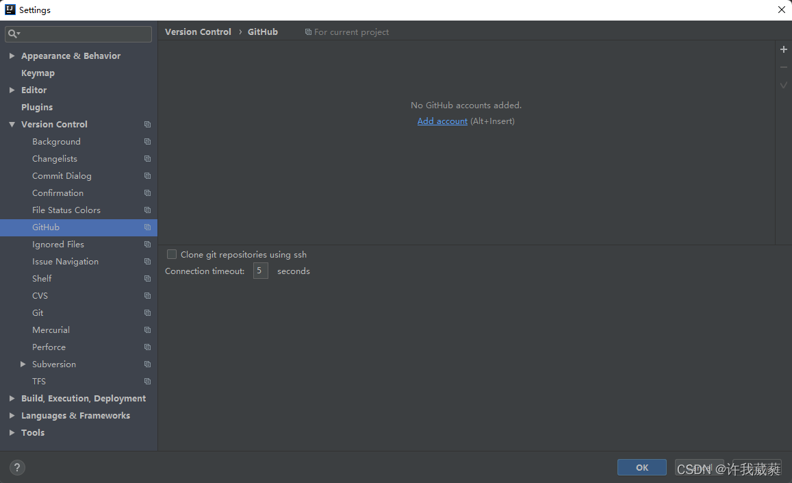This screenshot has height=483, width=792.
Task: Expand Appearance & Behavior section
Action: [x=12, y=55]
